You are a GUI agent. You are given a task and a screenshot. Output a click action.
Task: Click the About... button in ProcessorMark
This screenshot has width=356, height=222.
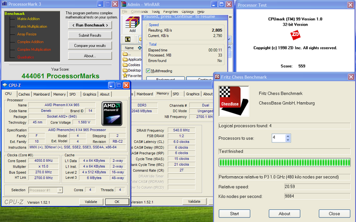click(90, 56)
